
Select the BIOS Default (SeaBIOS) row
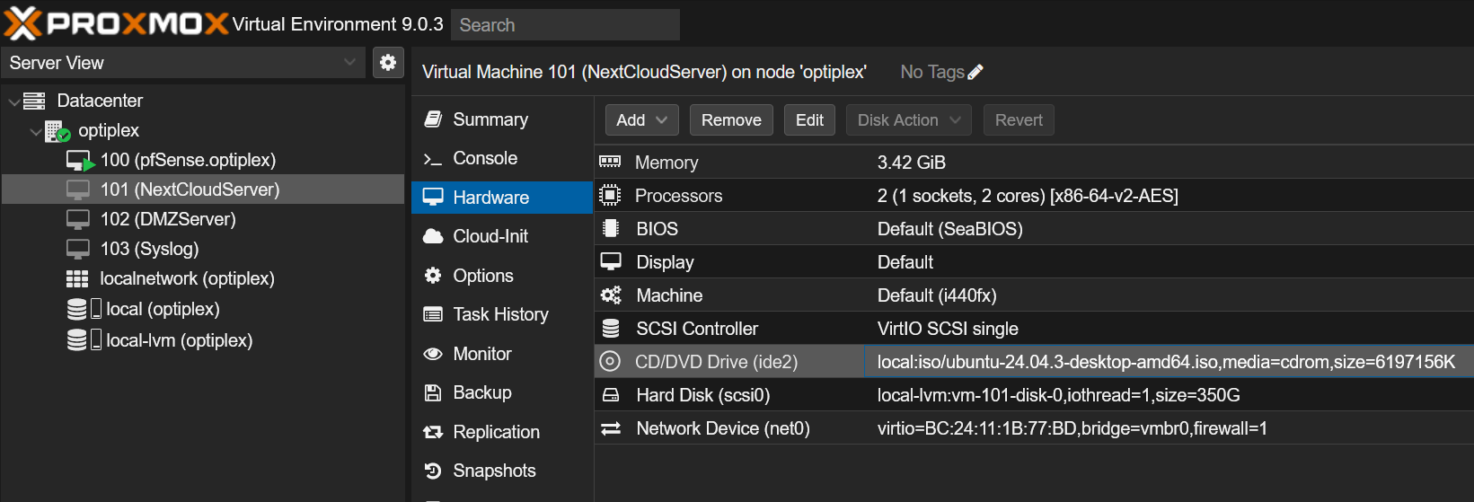pyautogui.click(x=1034, y=229)
